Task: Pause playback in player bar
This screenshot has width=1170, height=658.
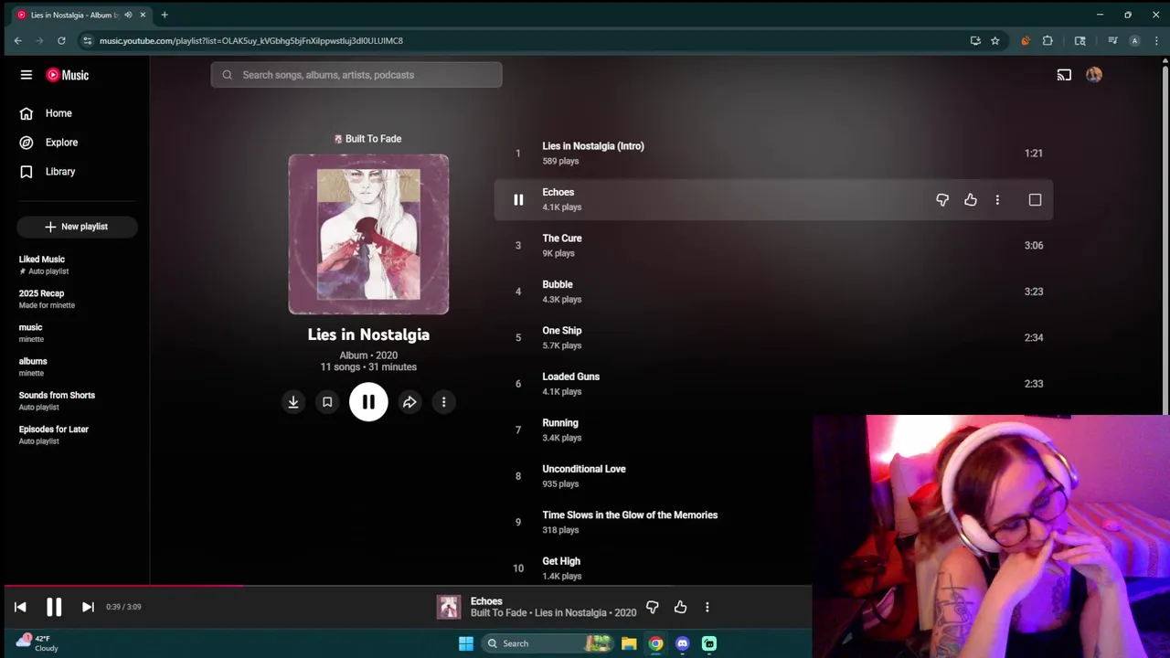Action: pos(54,607)
